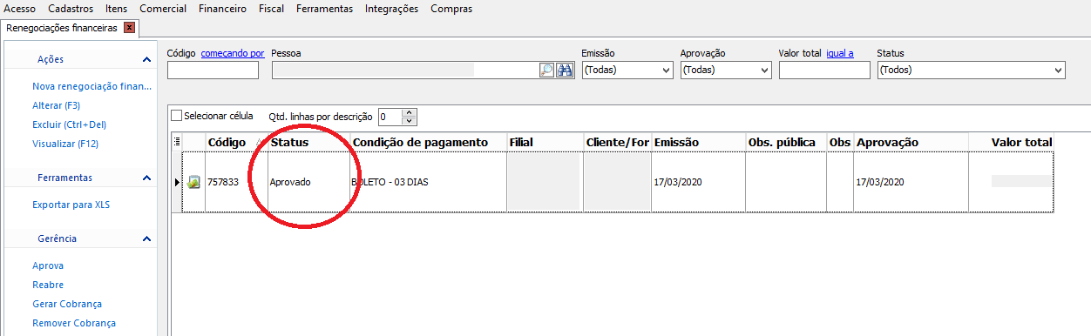This screenshot has width=1091, height=336.
Task: Click Remover Cobrança link
Action: [74, 323]
